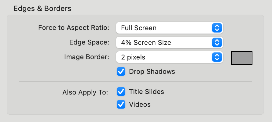Select the Full Screen value text
This screenshot has width=272, height=122.
pyautogui.click(x=139, y=28)
